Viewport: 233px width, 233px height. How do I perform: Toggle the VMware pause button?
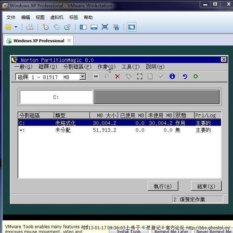[8, 27]
